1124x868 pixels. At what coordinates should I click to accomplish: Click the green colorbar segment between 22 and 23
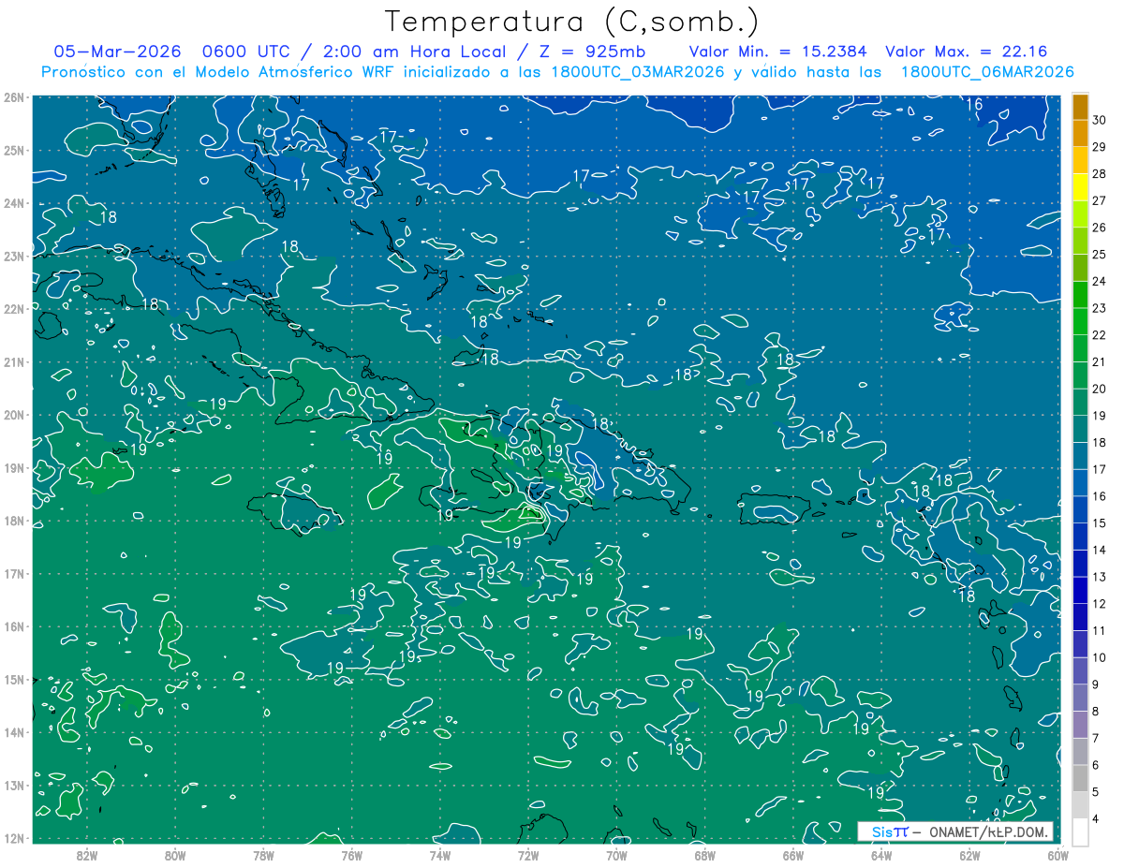click(x=1080, y=321)
